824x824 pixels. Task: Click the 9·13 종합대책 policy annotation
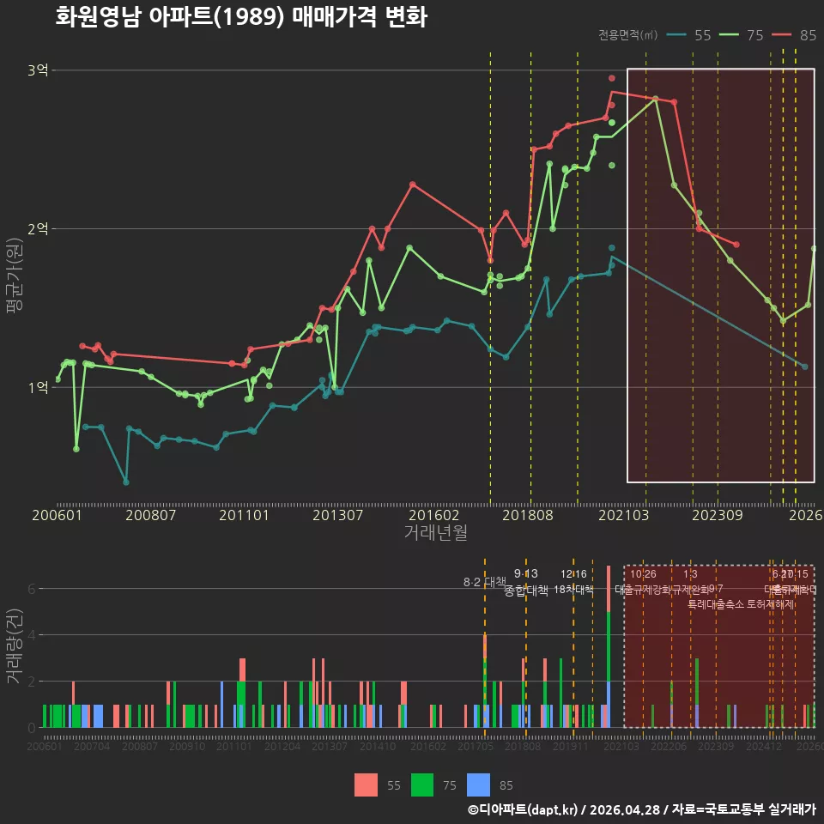pyautogui.click(x=526, y=582)
